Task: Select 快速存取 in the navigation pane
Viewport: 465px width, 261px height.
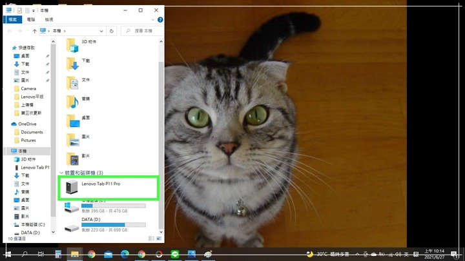Action: click(x=26, y=48)
